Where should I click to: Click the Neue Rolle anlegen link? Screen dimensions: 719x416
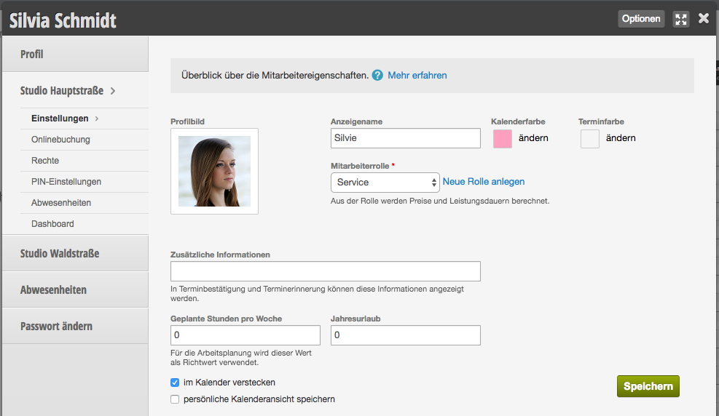(x=483, y=182)
